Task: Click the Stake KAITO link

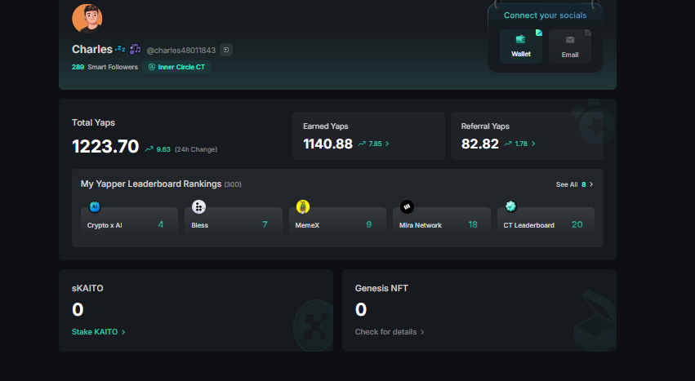Action: tap(95, 332)
